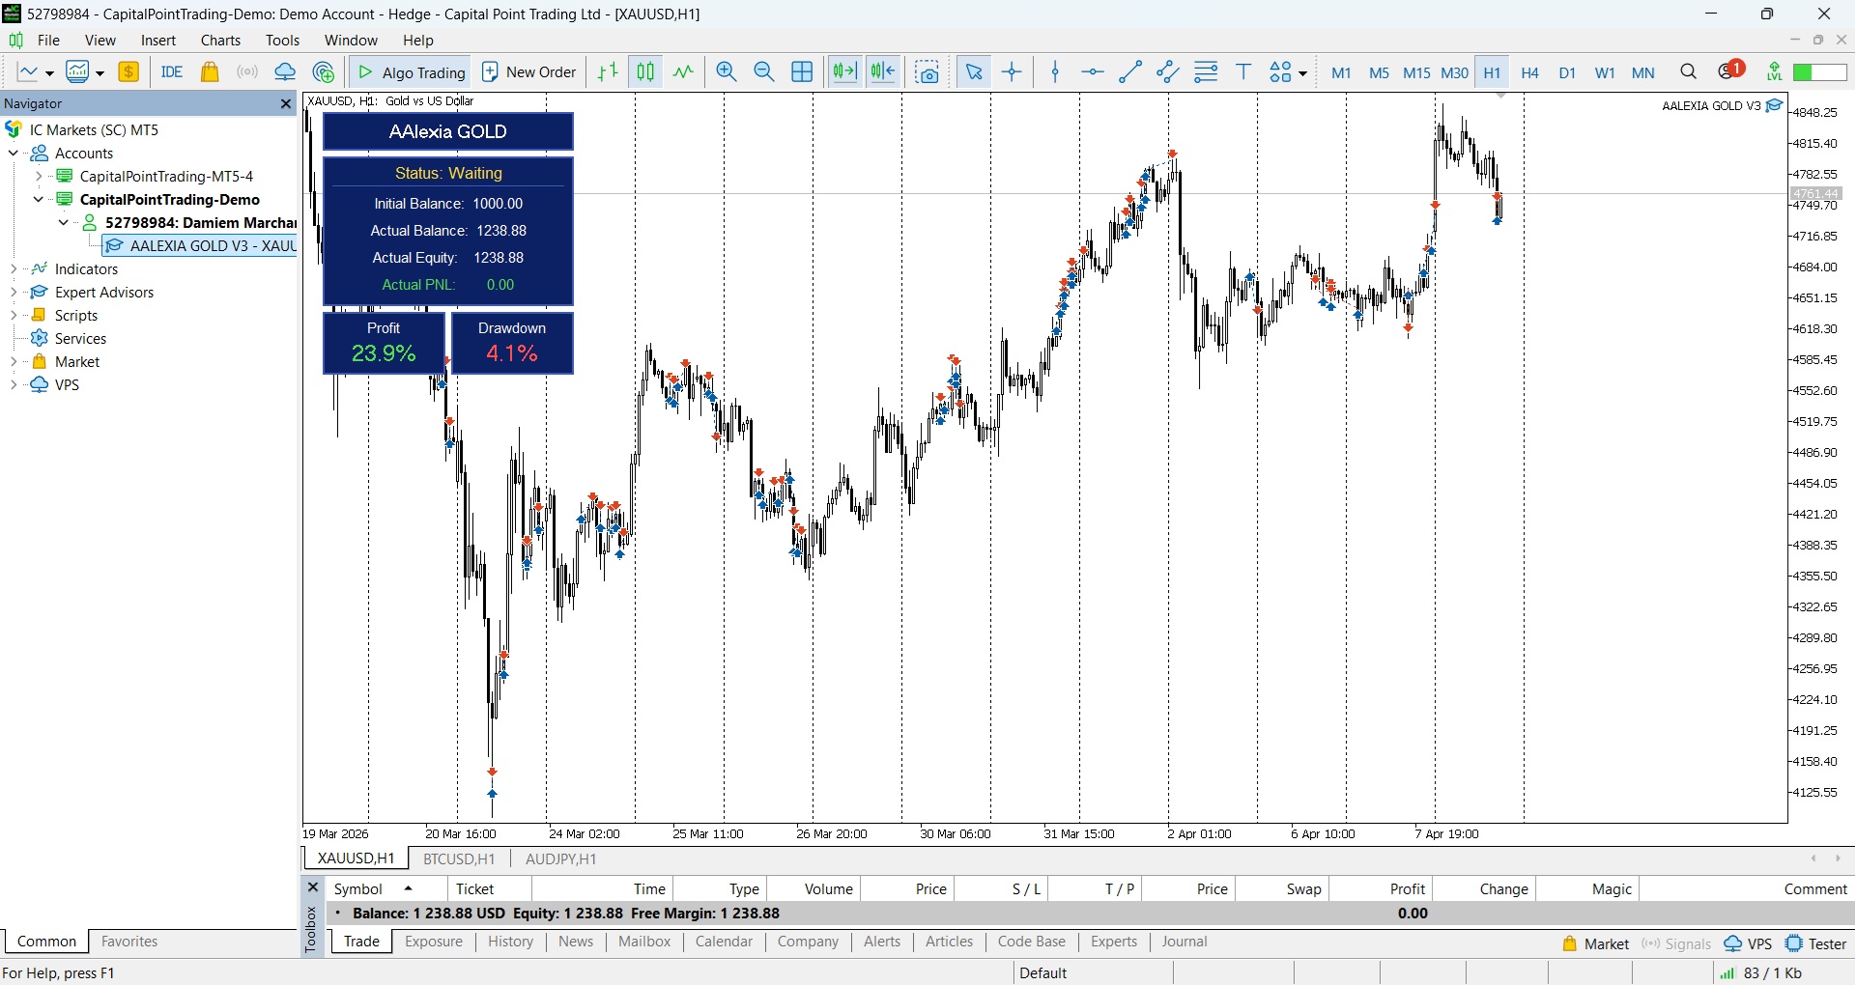Select the trendline drawing tool

[1130, 72]
